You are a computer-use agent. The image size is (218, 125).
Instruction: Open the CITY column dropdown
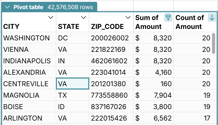(x=51, y=18)
